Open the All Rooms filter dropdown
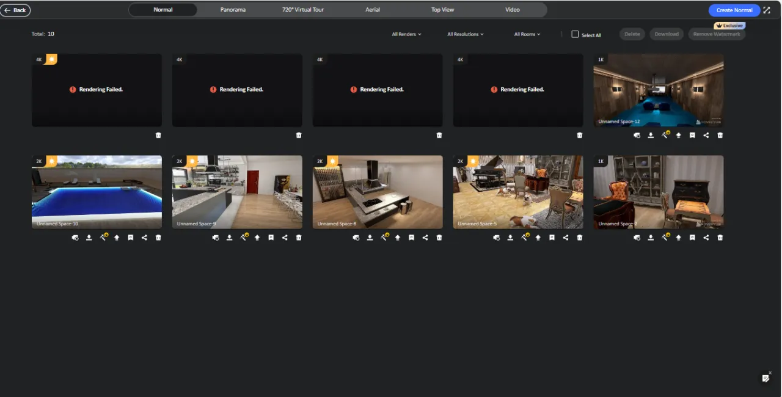Screen dimensions: 782x397 [527, 34]
